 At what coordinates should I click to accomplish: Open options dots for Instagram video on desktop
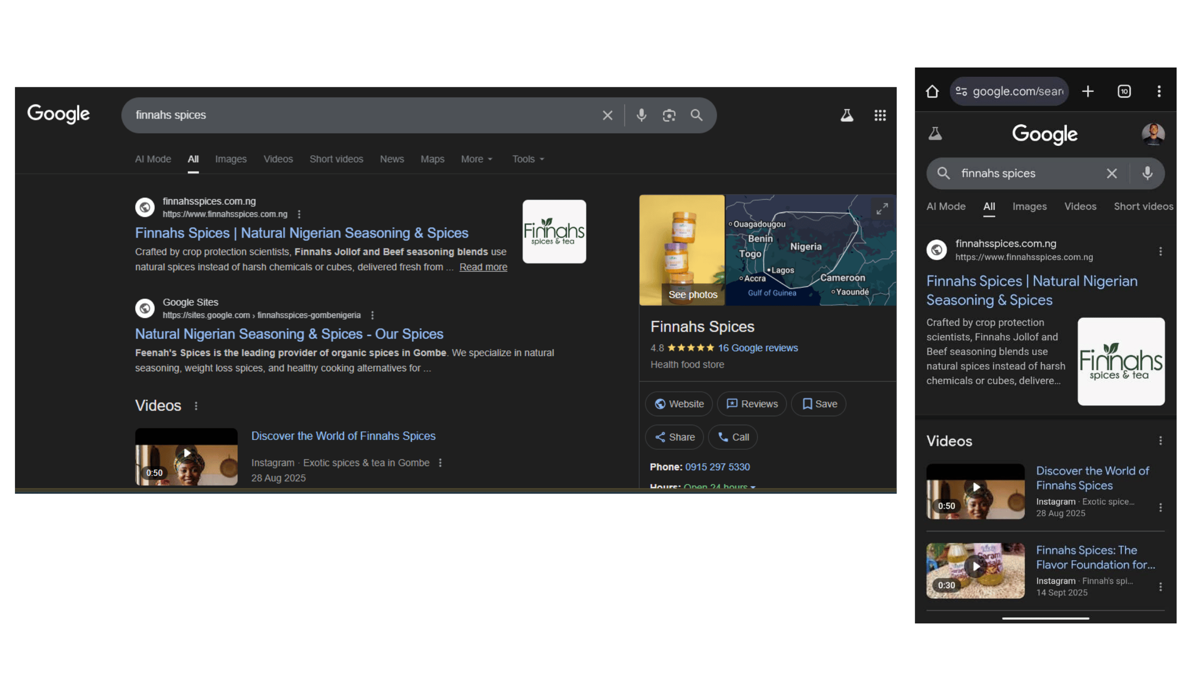coord(440,463)
